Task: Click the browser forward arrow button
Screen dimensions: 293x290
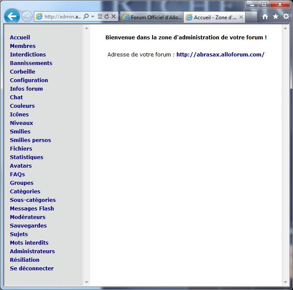Action: pyautogui.click(x=27, y=16)
